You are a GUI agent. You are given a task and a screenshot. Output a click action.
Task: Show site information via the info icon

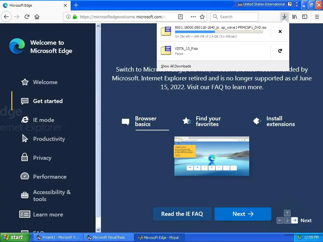tap(68, 17)
